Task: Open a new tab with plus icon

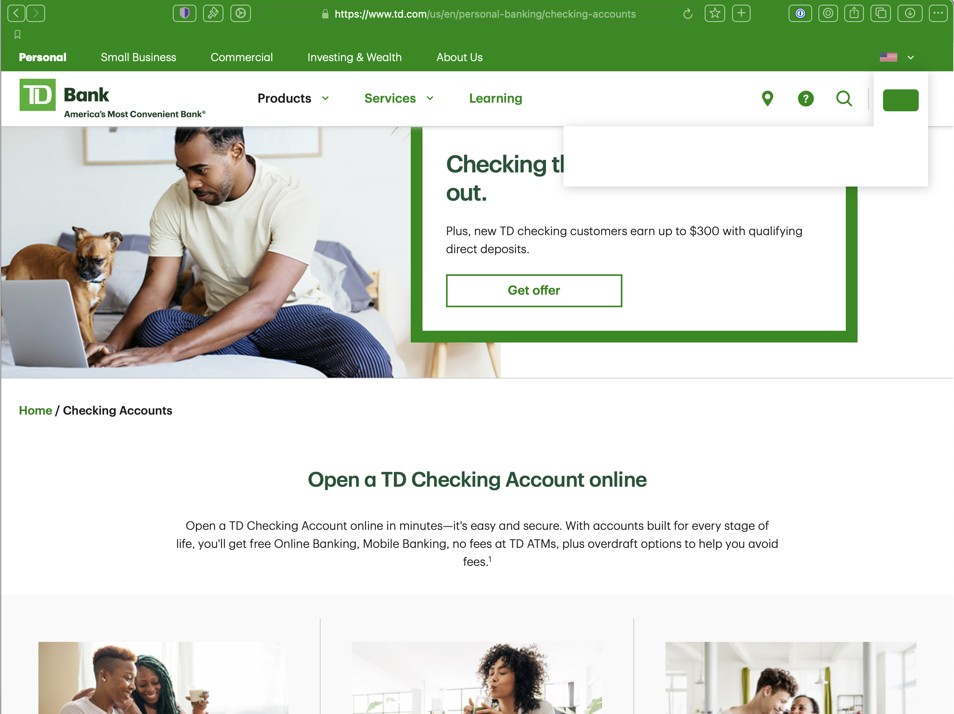Action: point(741,13)
